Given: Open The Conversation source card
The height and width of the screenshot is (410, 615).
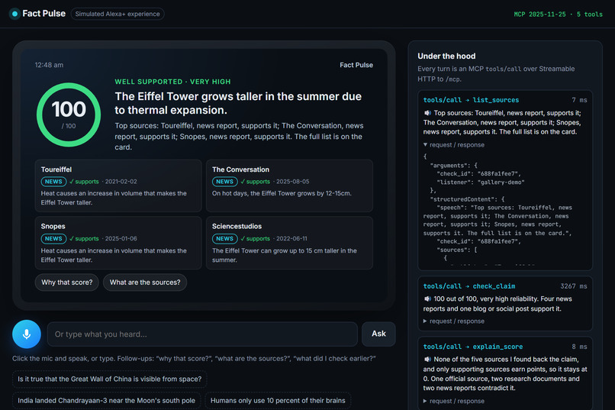Looking at the screenshot, I should coord(289,186).
